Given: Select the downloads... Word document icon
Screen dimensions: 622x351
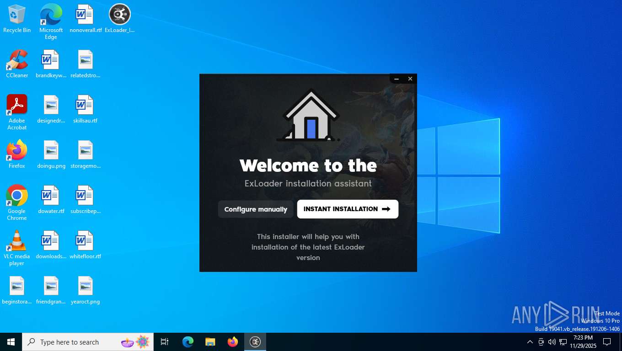Looking at the screenshot, I should point(51,245).
